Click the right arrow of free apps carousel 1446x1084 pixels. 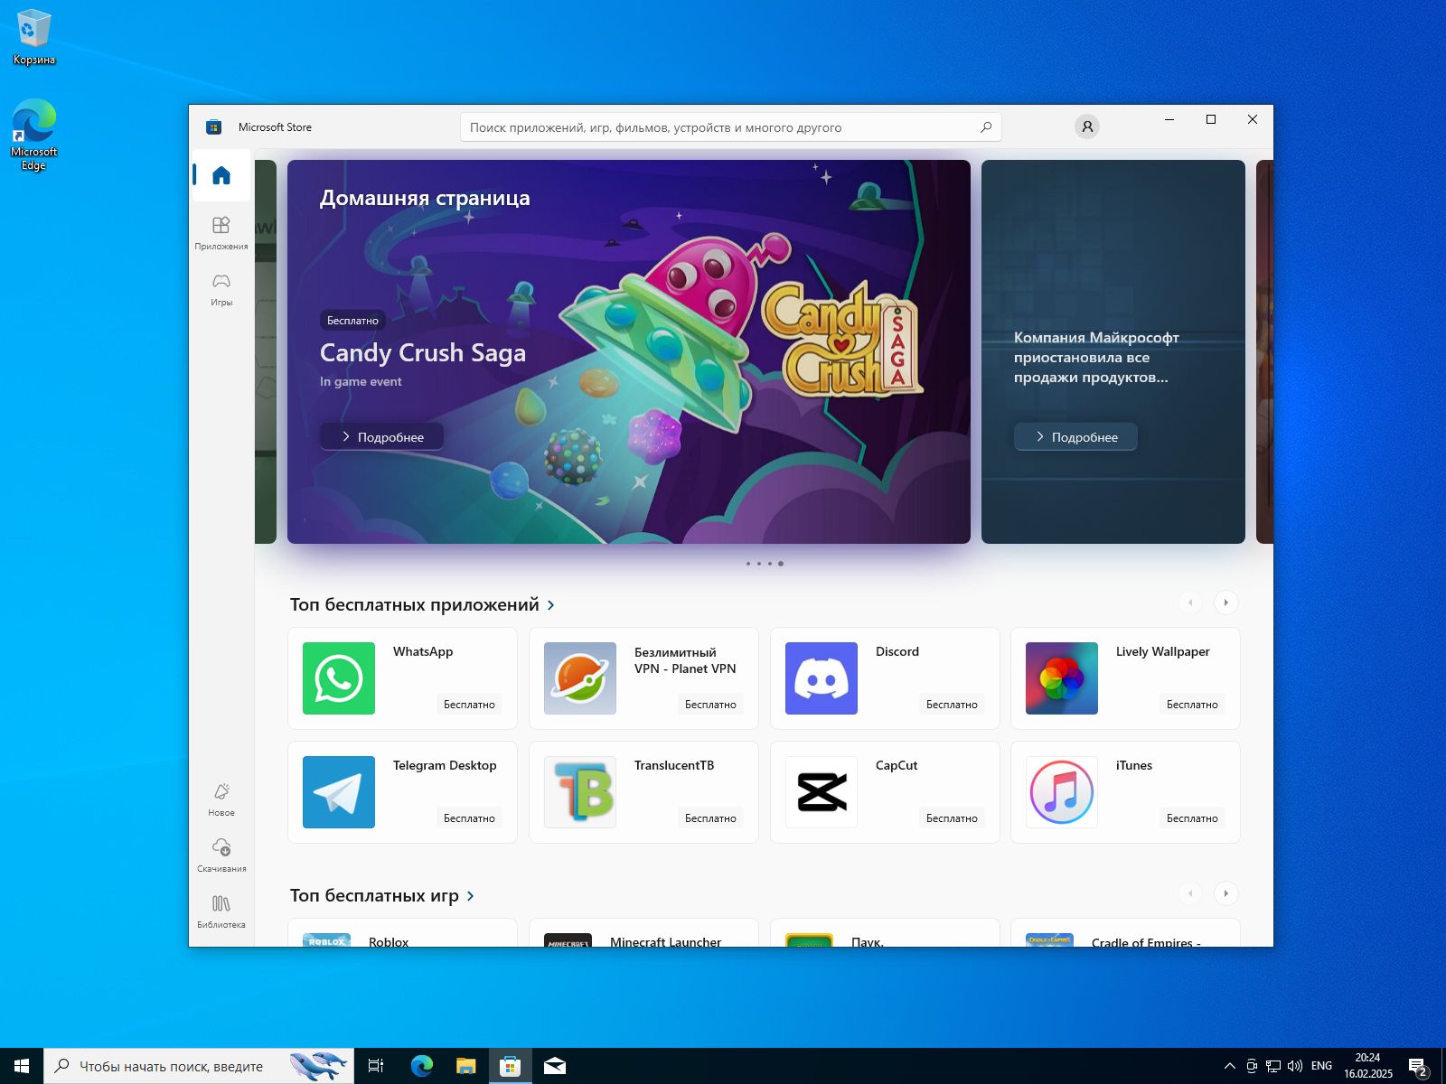pyautogui.click(x=1226, y=602)
